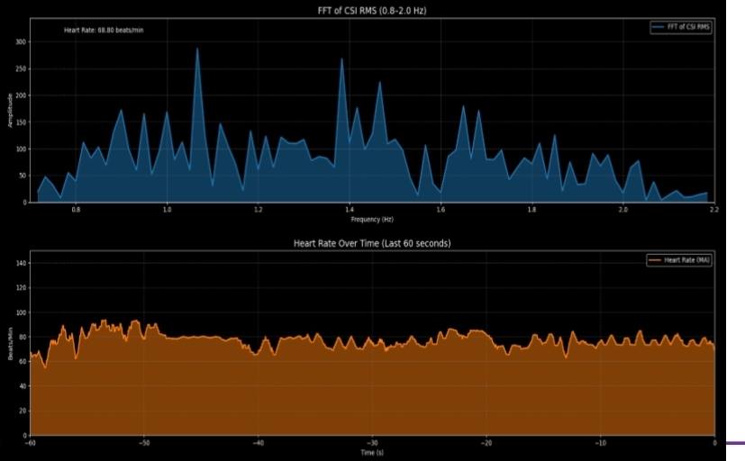This screenshot has width=745, height=461.
Task: Click the orange line swatch in Heart Rate legend
Action: point(656,260)
